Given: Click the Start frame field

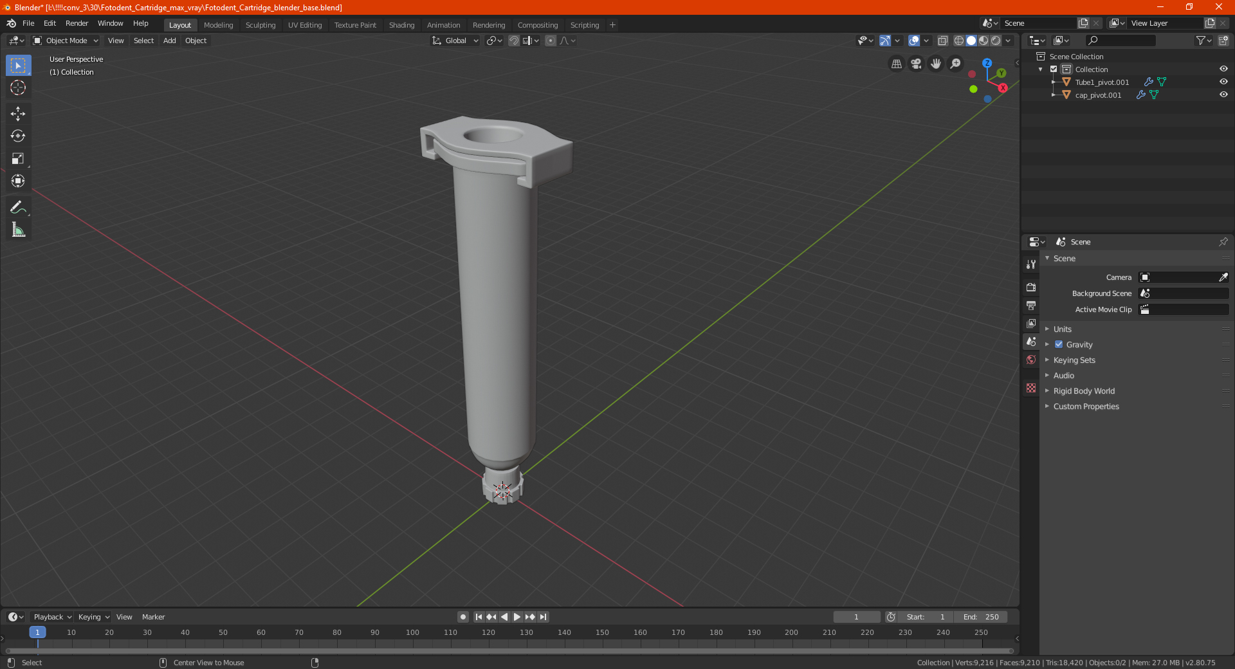Looking at the screenshot, I should [x=926, y=617].
